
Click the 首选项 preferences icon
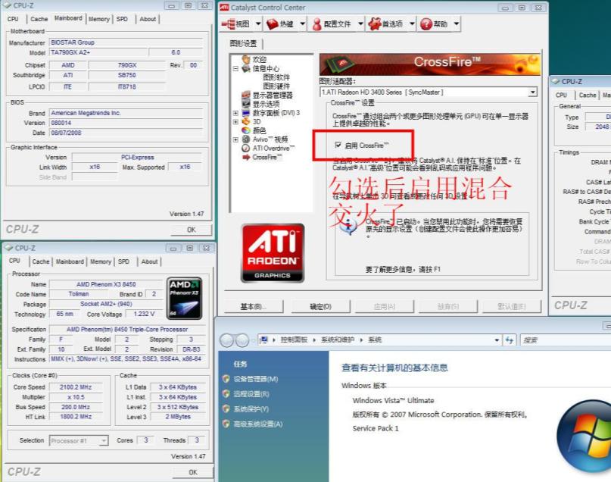point(375,23)
